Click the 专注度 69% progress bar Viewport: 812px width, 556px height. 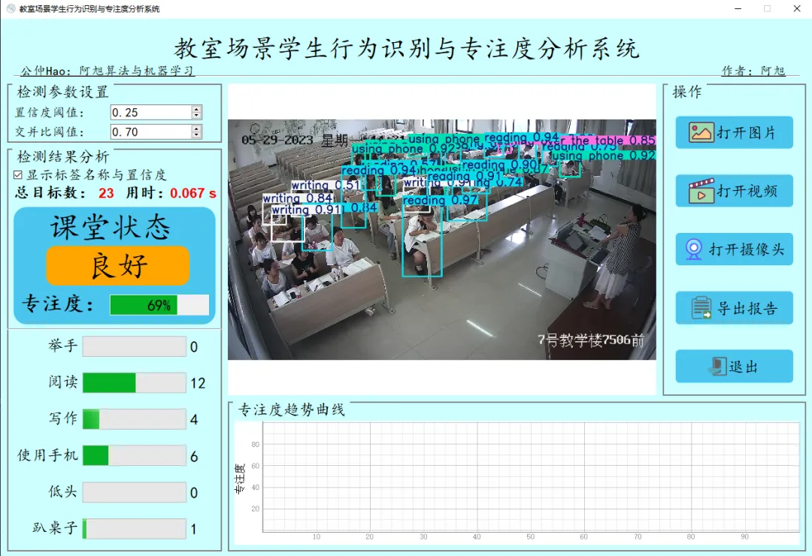159,305
